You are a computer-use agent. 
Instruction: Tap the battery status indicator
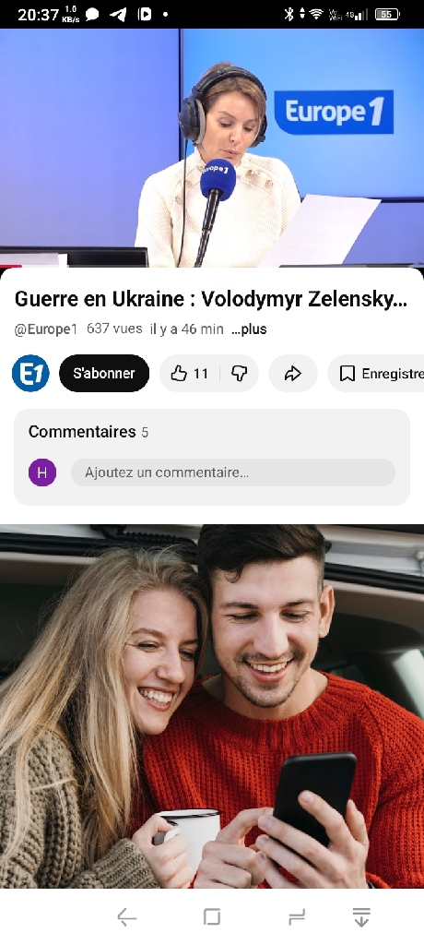[x=386, y=14]
